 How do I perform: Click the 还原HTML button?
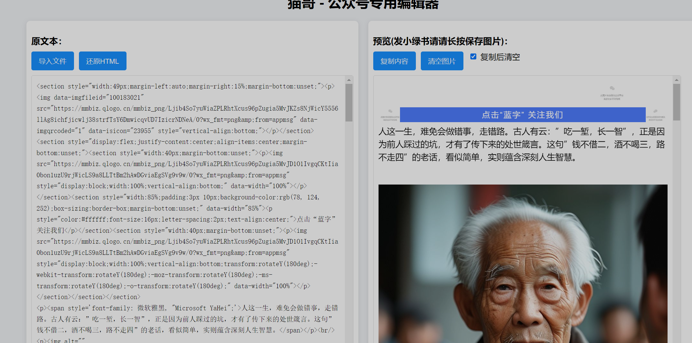pyautogui.click(x=102, y=61)
